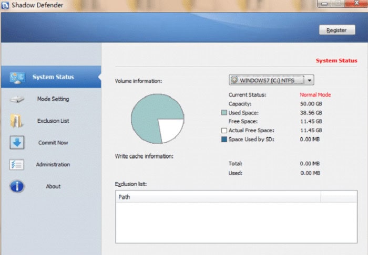368x255 pixels.
Task: Click the Free Space 11.45 GB value
Action: [x=311, y=122]
